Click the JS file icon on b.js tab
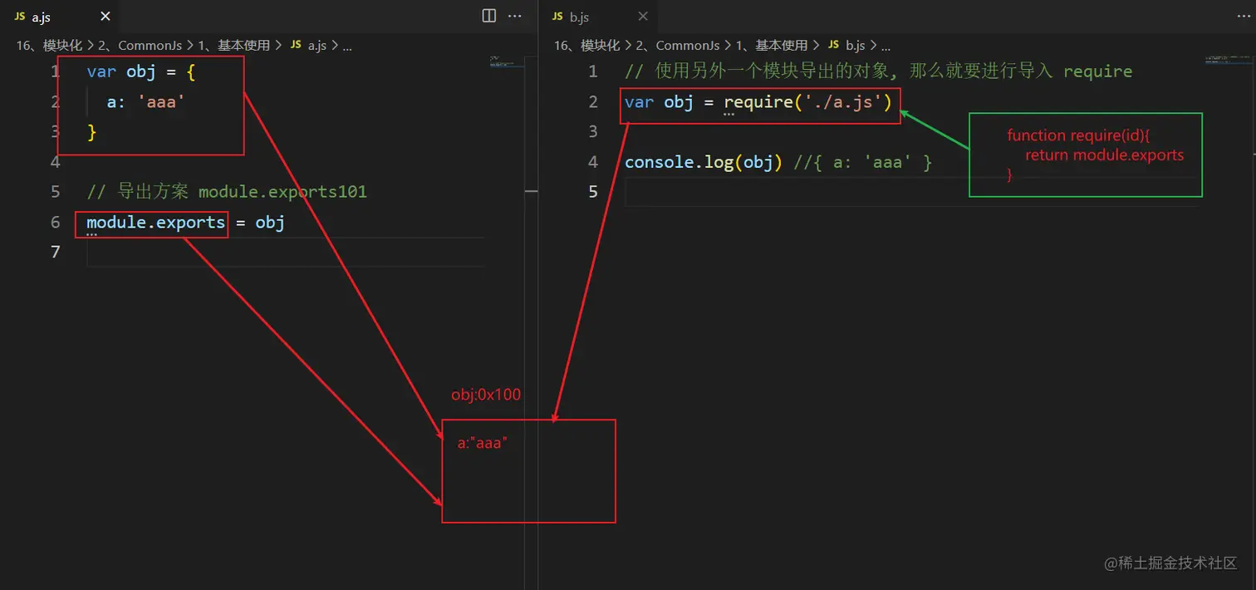Screen dimensions: 1256x590 coord(557,16)
